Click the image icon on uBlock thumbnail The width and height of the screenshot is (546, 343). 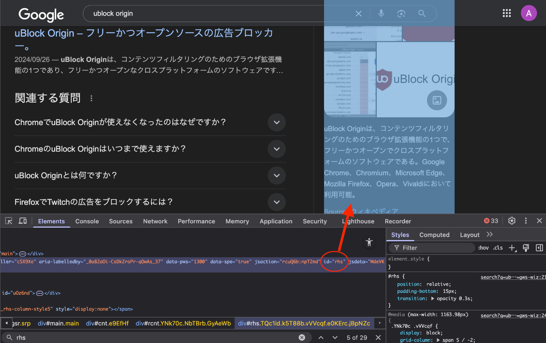(x=437, y=100)
